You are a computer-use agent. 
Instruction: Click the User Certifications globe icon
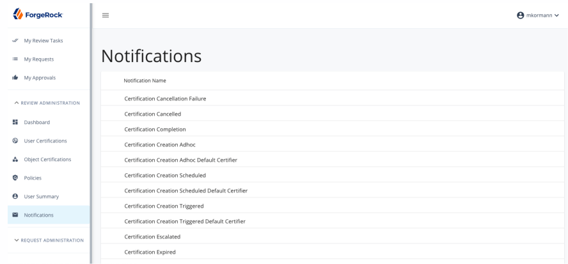coord(15,141)
